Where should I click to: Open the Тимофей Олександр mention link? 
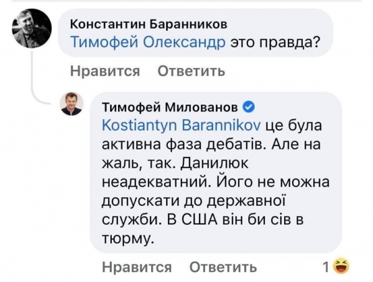click(147, 43)
